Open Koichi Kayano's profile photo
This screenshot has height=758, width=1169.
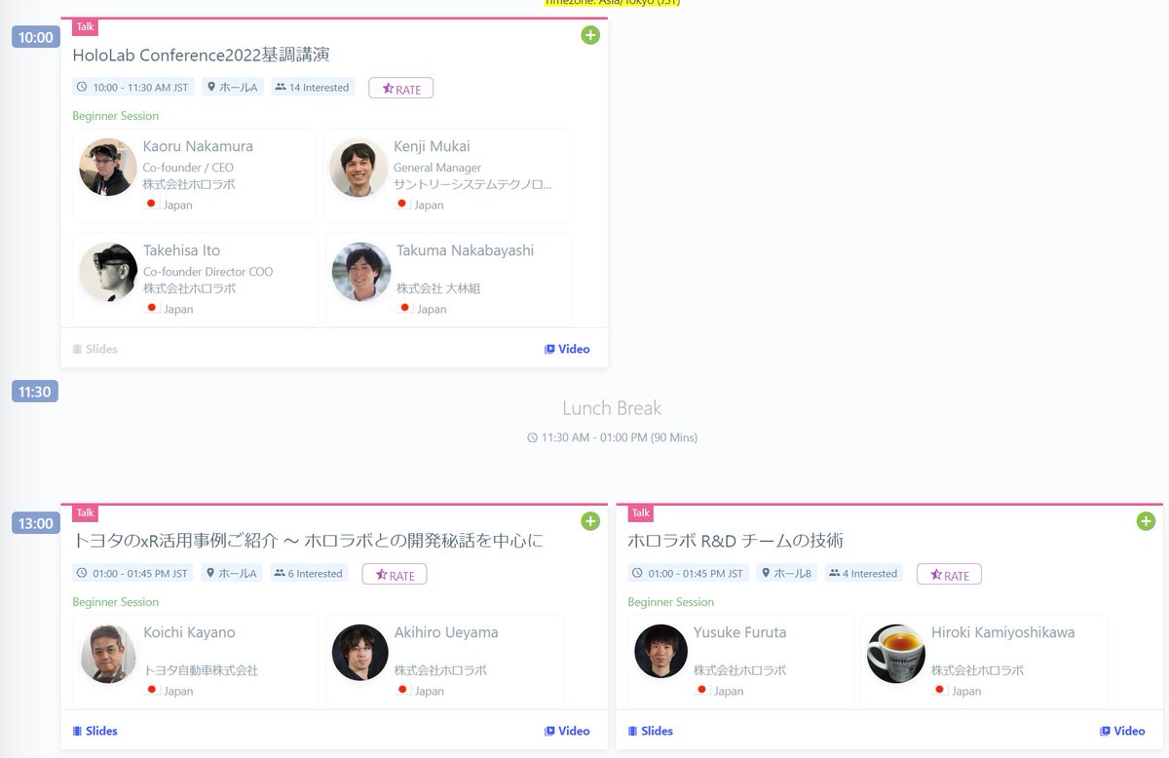[108, 654]
